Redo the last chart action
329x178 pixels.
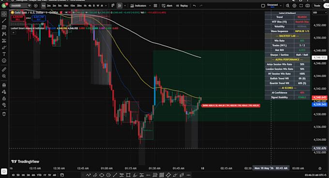(x=201, y=6)
